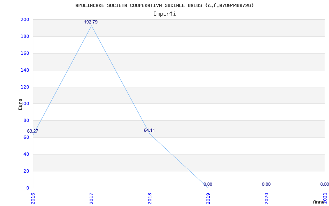Click the 0 y-axis tick label
The image size is (329, 206).
coord(28,188)
